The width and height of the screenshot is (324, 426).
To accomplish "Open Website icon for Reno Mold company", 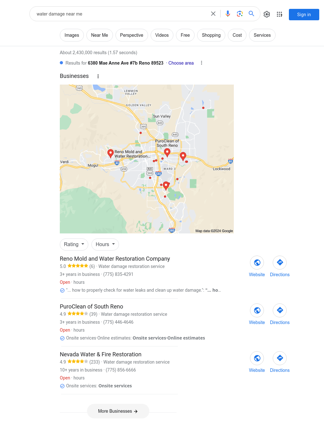I will 257,263.
